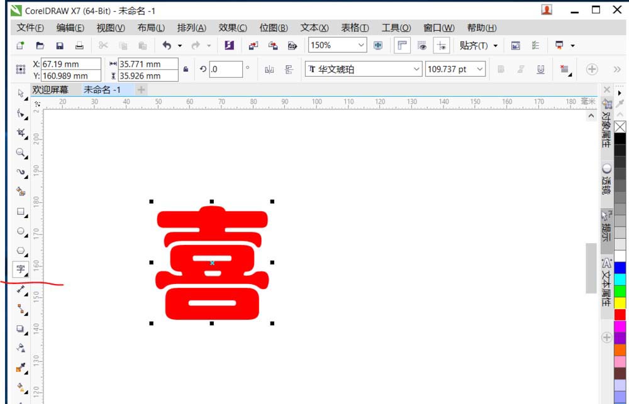Open the search content icon
This screenshot has height=404, width=629.
229,45
